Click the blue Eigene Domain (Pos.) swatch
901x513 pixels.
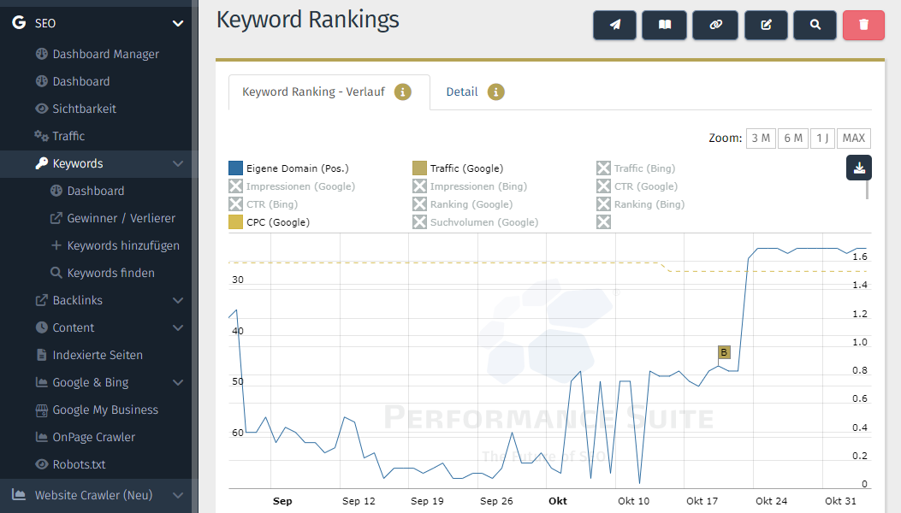(x=235, y=168)
